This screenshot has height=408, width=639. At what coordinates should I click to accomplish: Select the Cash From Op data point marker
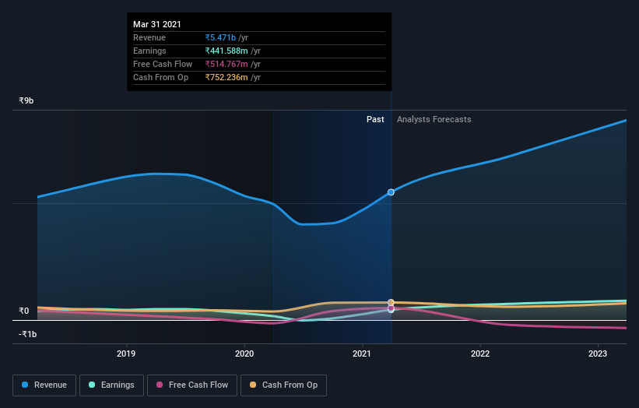[391, 302]
